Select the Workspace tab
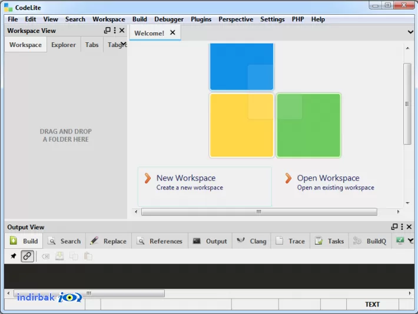This screenshot has width=418, height=314. [25, 45]
